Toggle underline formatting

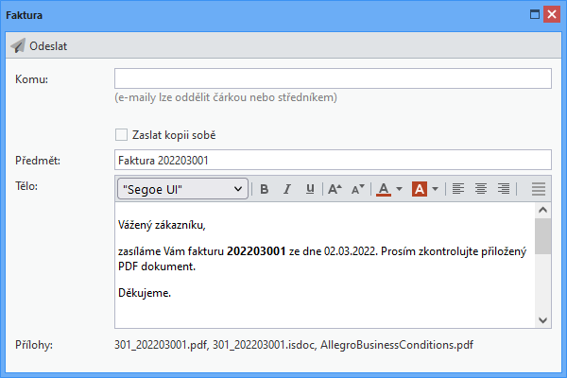point(310,189)
